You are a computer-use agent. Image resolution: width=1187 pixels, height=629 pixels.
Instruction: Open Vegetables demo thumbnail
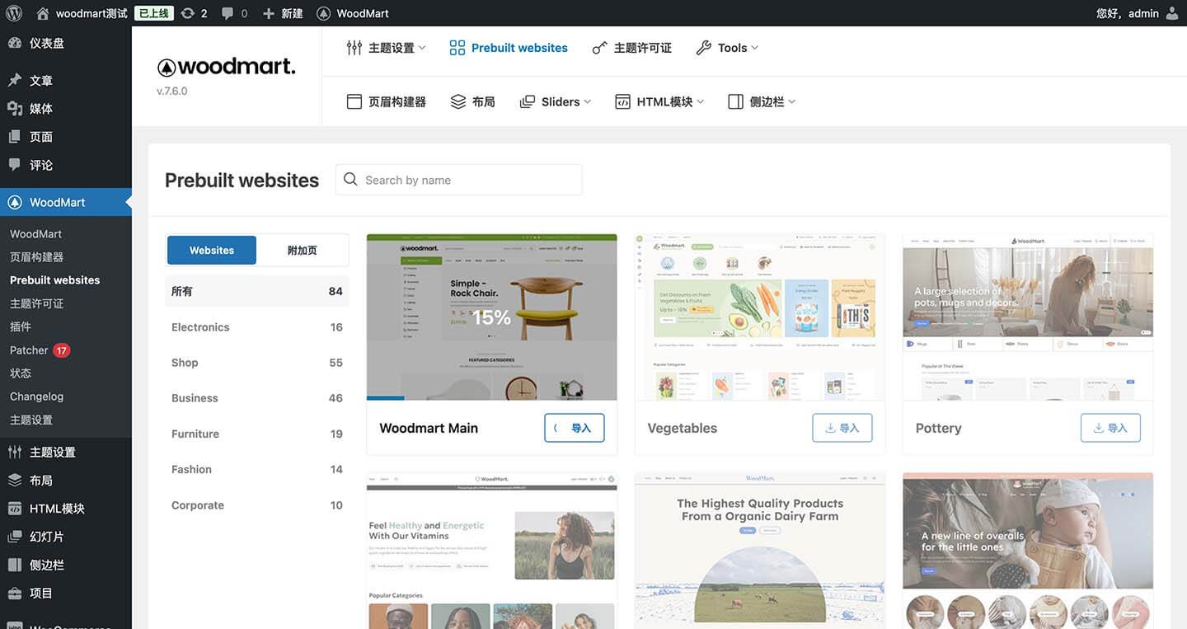point(760,317)
